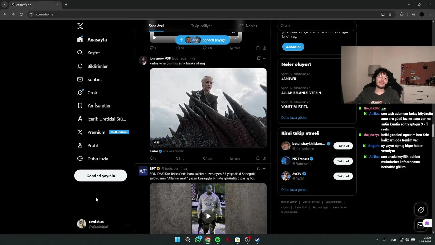Open floating messages button
Image resolution: width=435 pixels, height=245 pixels.
click(x=421, y=225)
